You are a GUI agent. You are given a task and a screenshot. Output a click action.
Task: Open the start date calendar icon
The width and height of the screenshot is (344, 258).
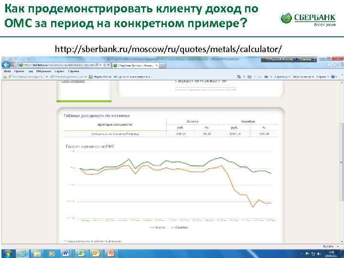[197, 81]
